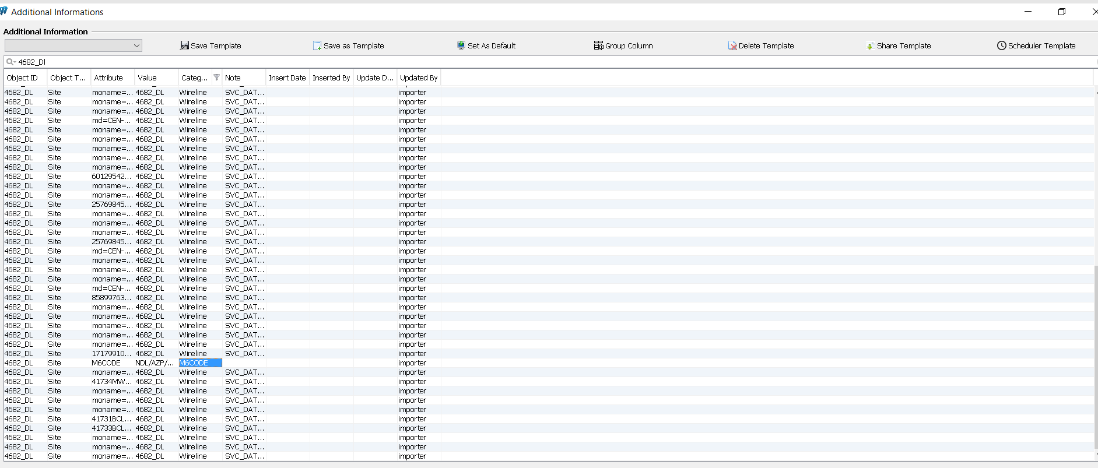Click the Scheduler Template clock icon
The image size is (1098, 468).
click(1001, 45)
